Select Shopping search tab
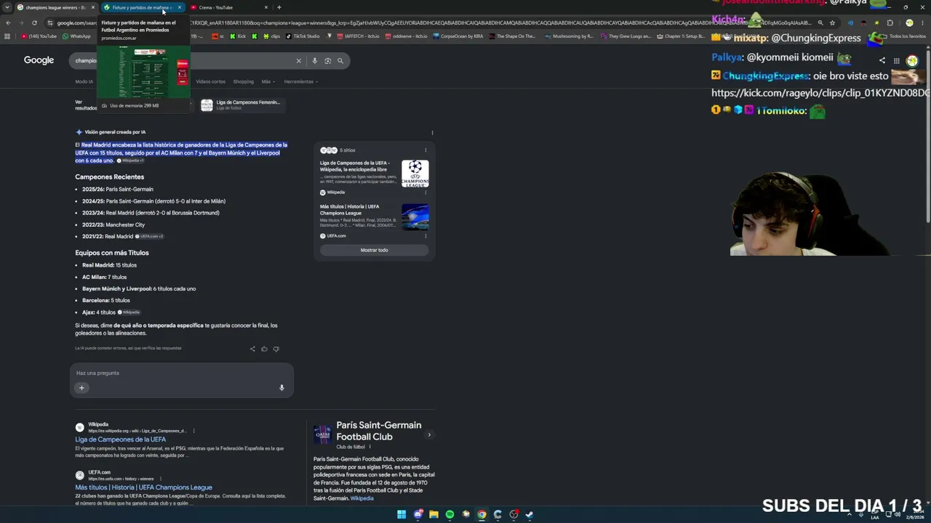Image resolution: width=931 pixels, height=523 pixels. 243,81
